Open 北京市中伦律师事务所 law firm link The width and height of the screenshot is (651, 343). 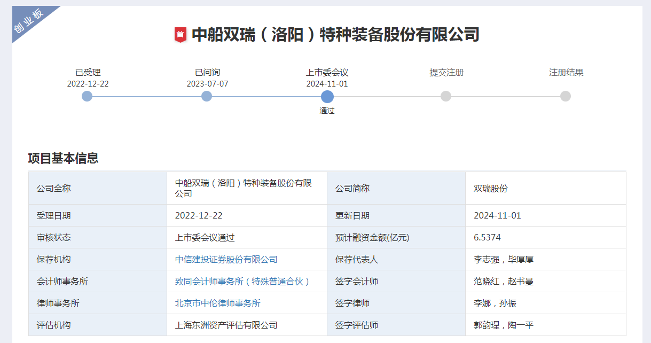[218, 303]
